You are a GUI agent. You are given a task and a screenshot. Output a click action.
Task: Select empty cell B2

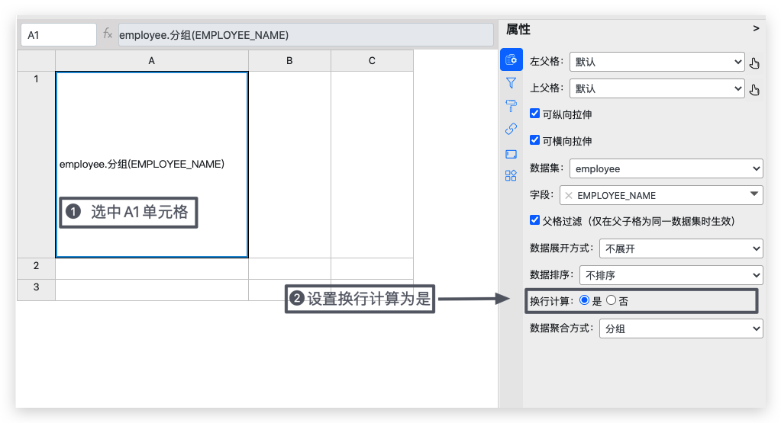coord(290,268)
